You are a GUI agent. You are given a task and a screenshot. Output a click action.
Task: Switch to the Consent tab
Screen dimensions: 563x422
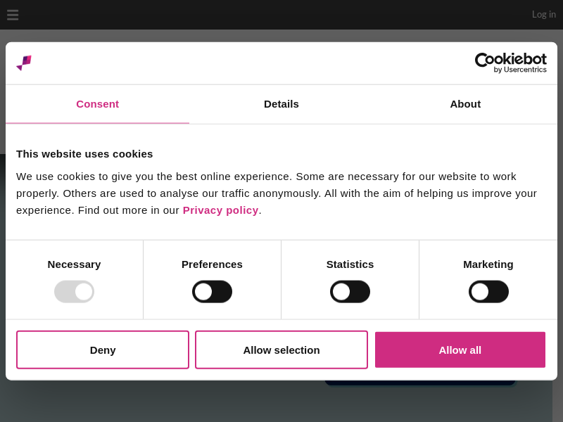pos(97,104)
